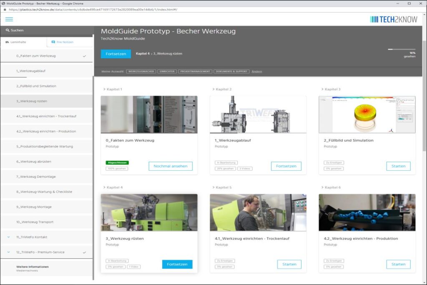Open the Trockenlauf worker thumbnail
427x285 pixels.
click(258, 212)
